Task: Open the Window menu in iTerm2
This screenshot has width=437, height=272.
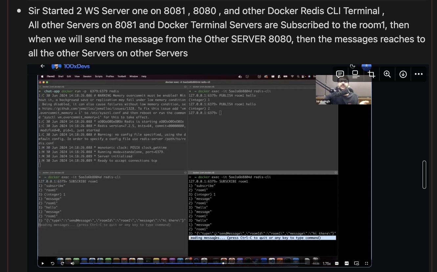Action: coord(134,76)
